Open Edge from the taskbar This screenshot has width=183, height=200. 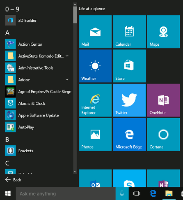pyautogui.click(x=153, y=193)
